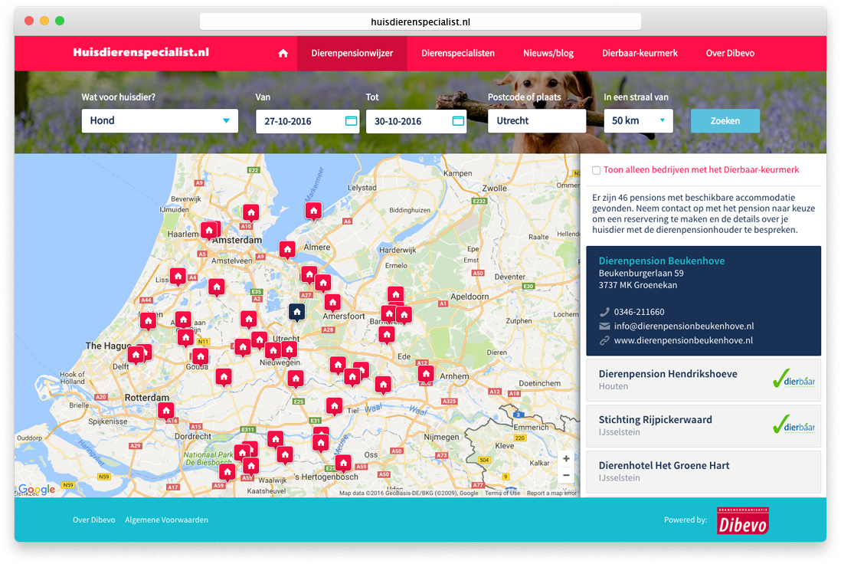
Task: Click the phone icon for Beukenhove
Action: point(604,312)
